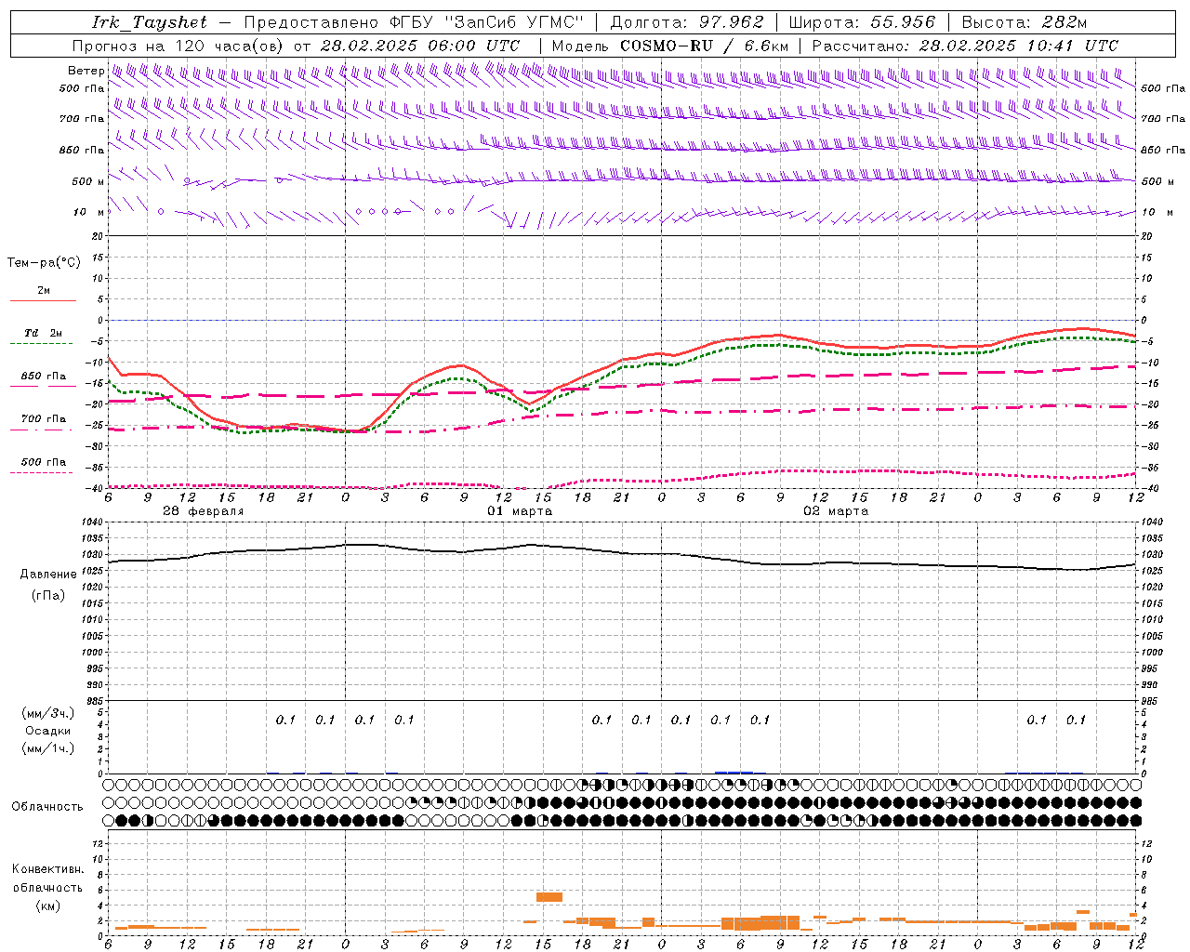Click the (гПа) unit label under Давление
Screen dimensions: 1190x952
tap(48, 596)
